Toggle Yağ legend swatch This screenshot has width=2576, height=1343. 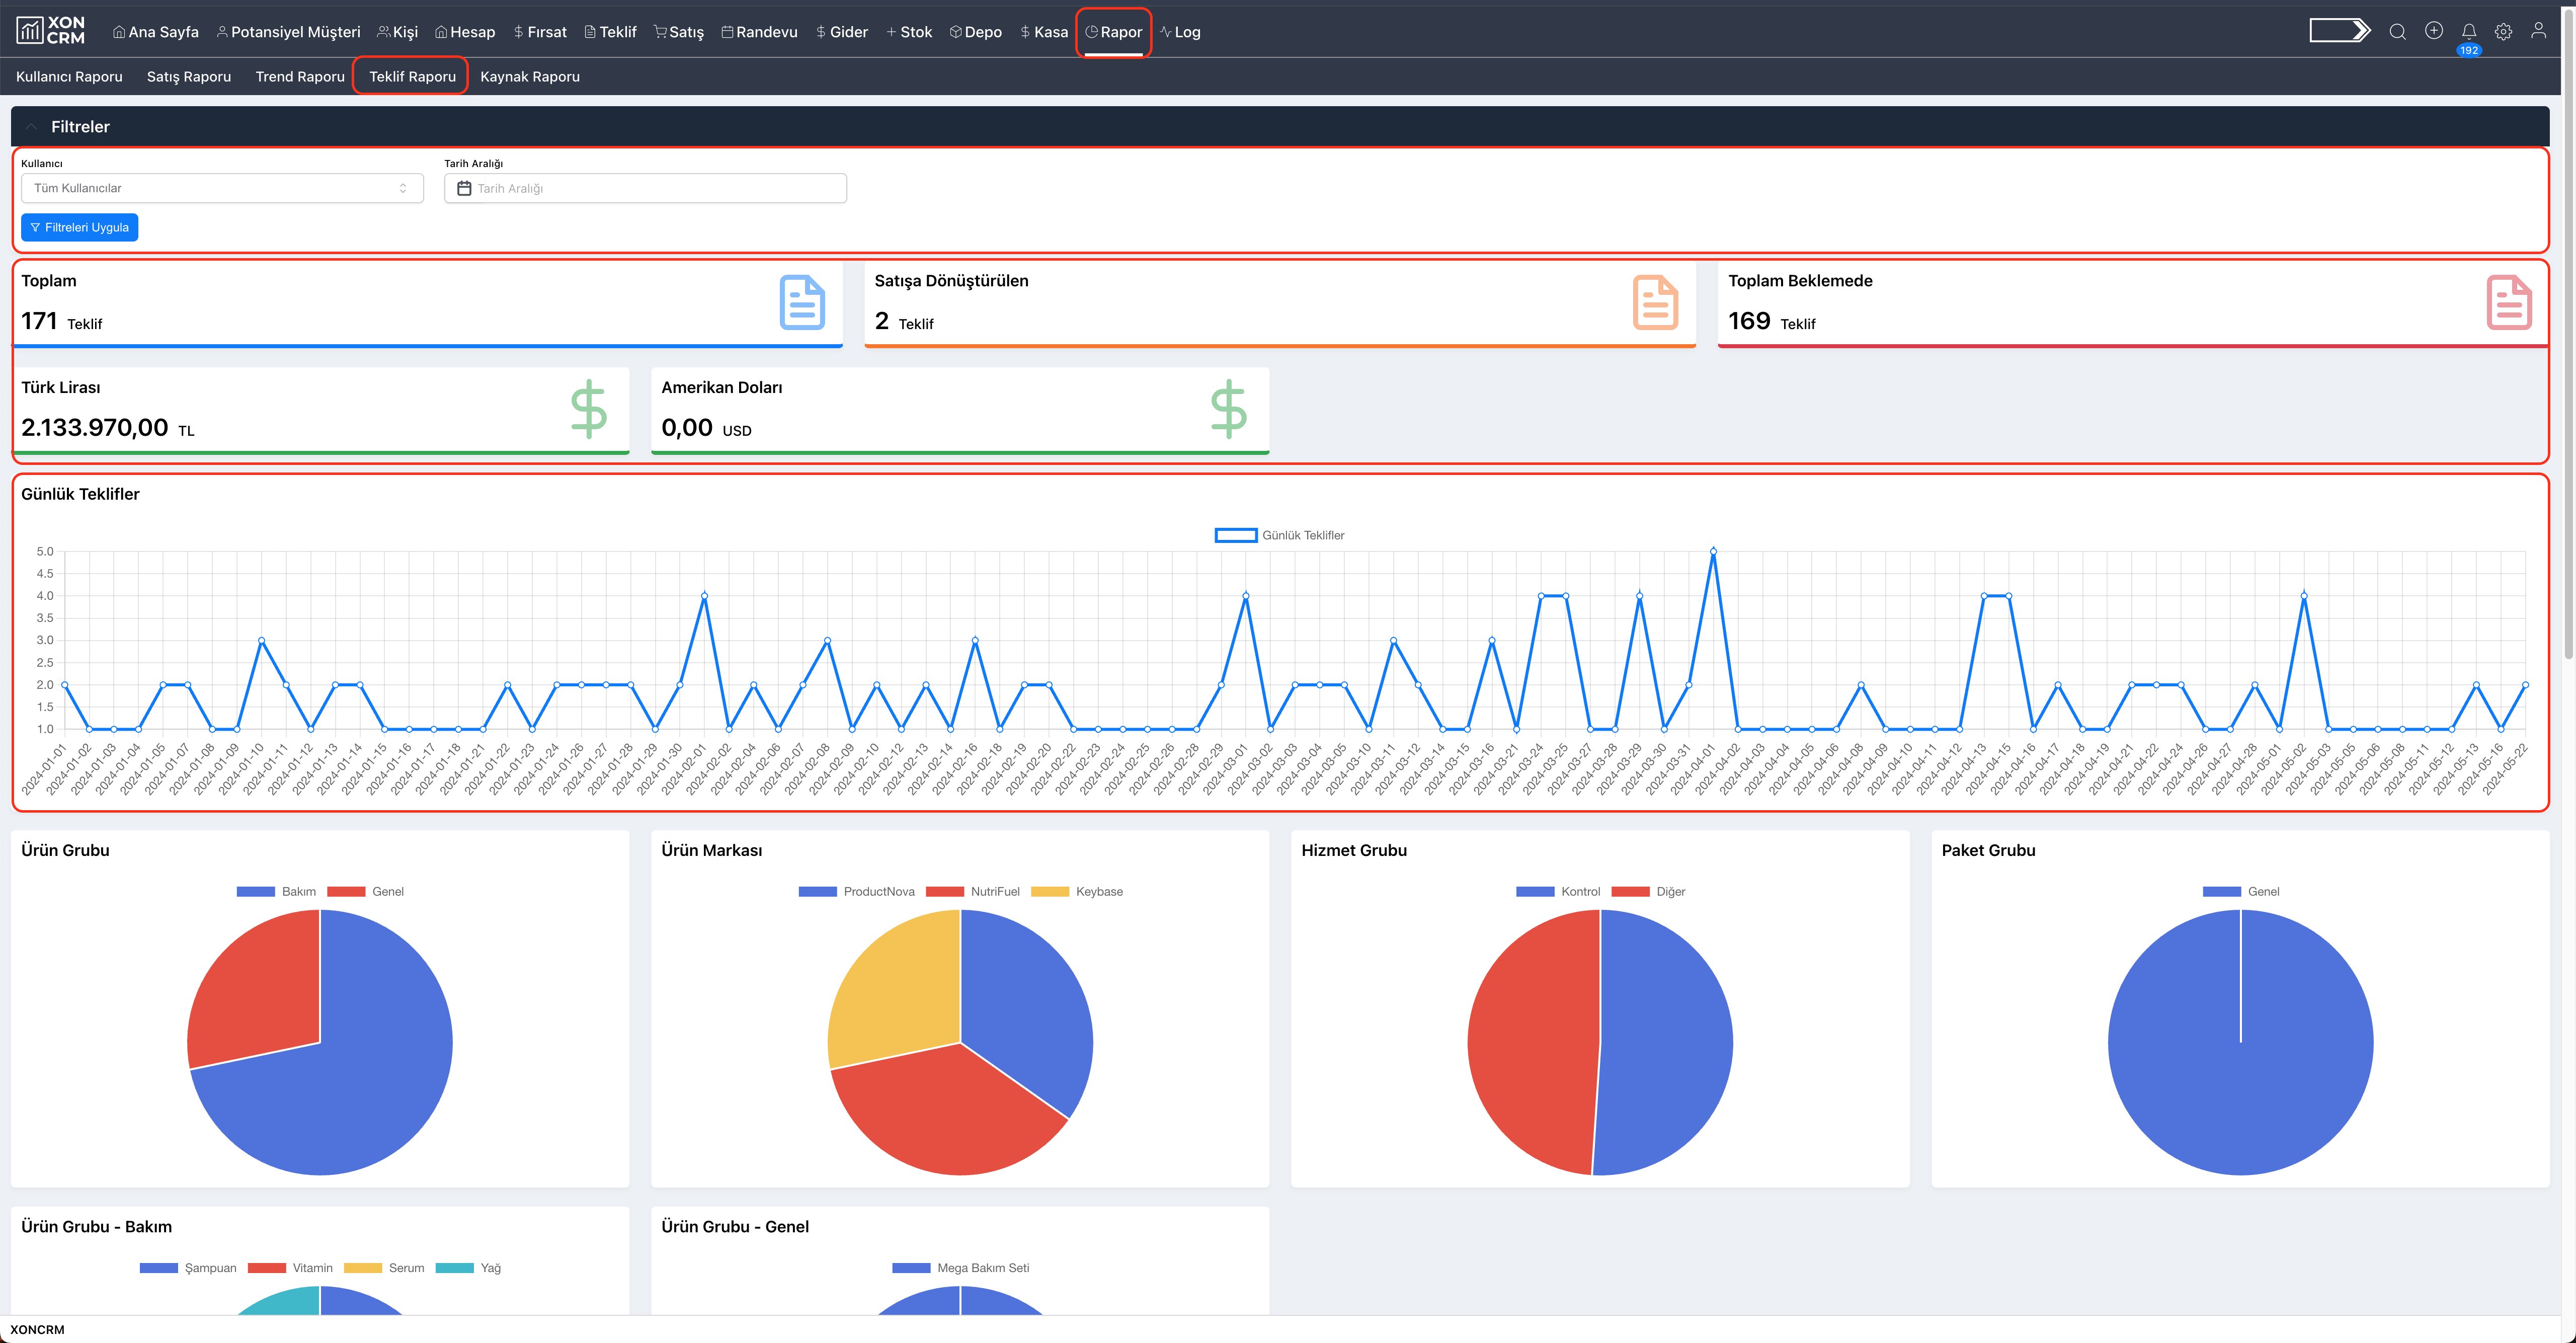[x=455, y=1268]
